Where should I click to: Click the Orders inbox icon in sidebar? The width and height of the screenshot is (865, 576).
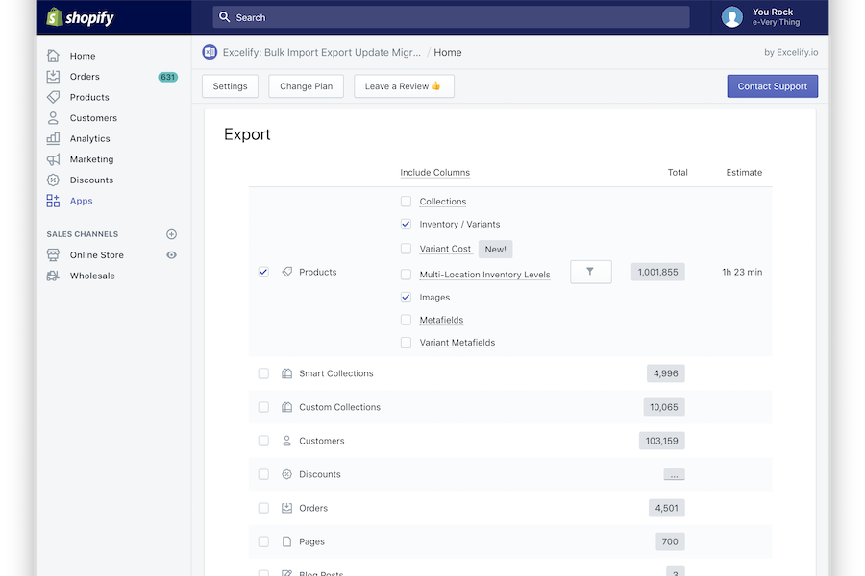(53, 77)
